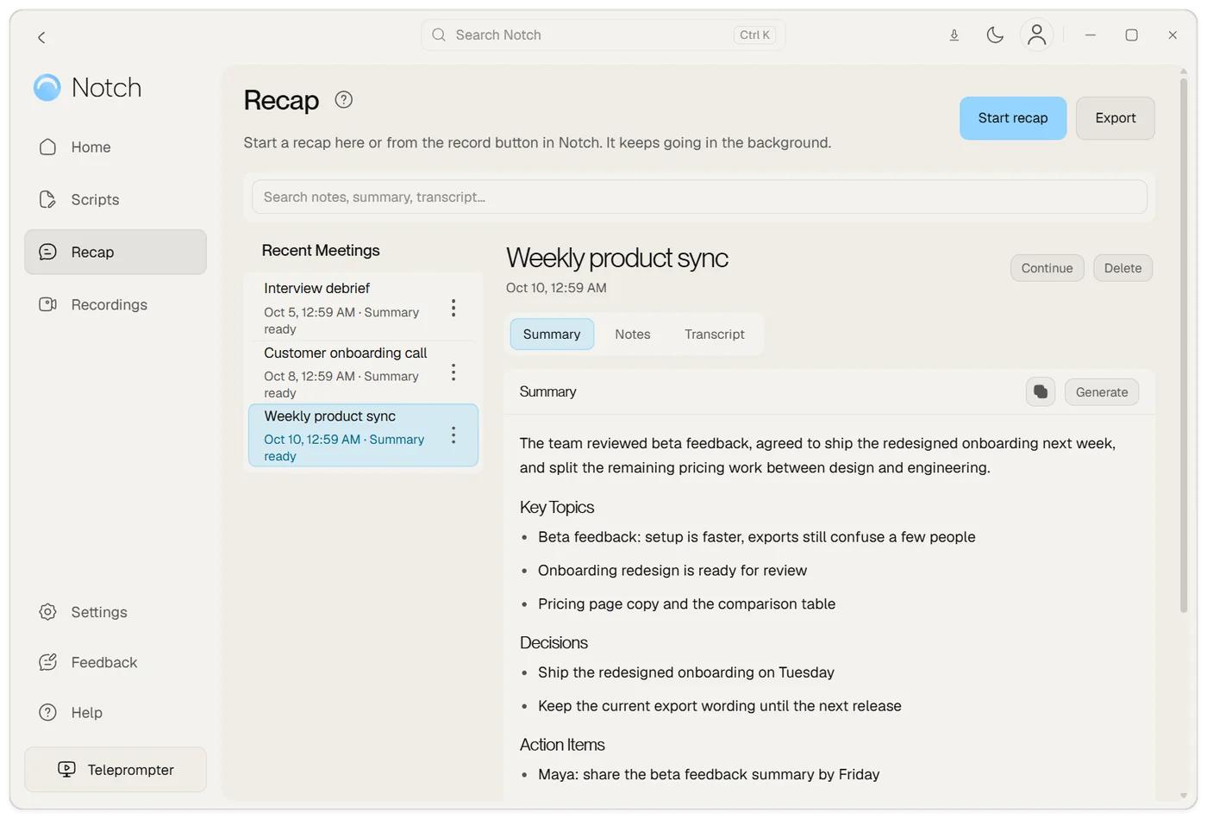Switch to the Summary tab
Screen dimensions: 1207x819
[x=552, y=334]
